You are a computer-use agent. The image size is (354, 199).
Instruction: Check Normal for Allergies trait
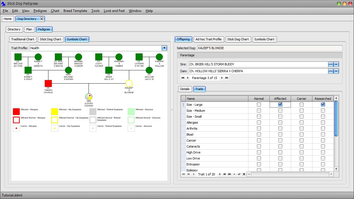tap(259, 123)
